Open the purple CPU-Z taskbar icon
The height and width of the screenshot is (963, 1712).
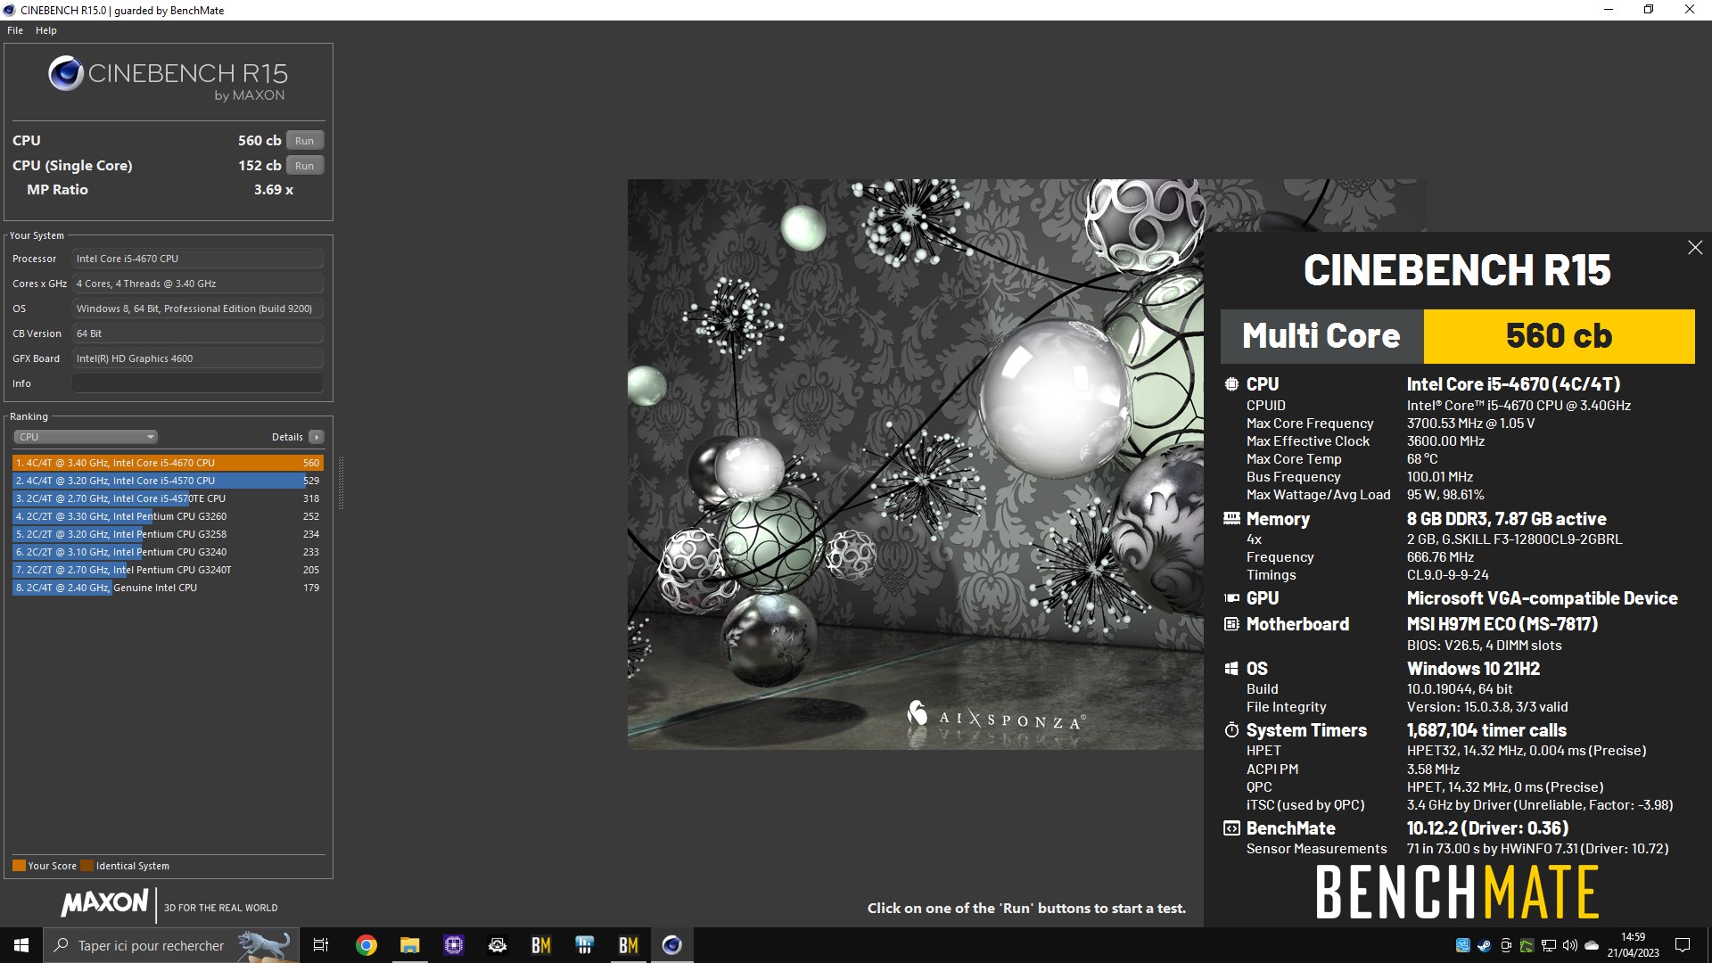pyautogui.click(x=453, y=945)
